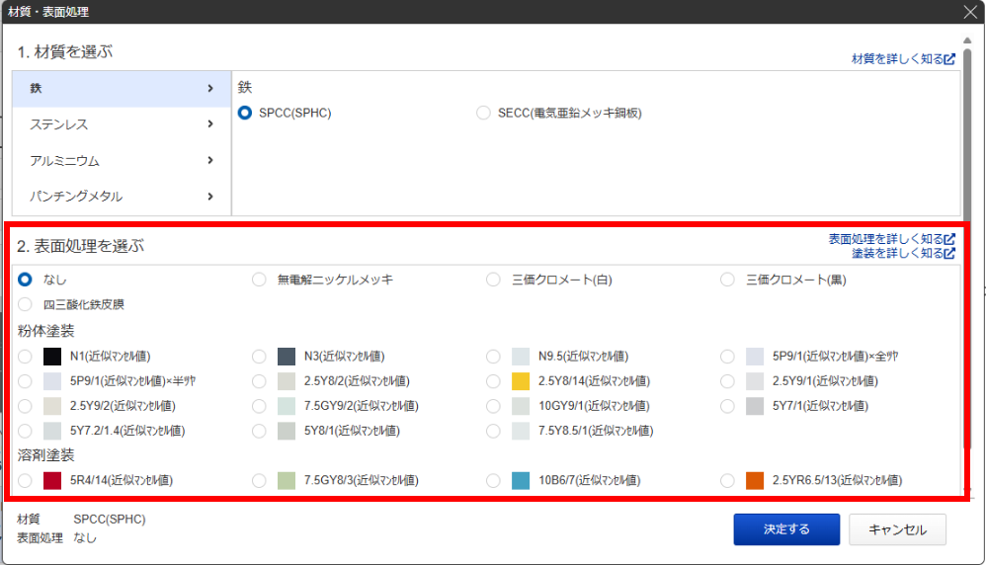Select the なし surface treatment radio
Viewport: 986px width, 565px height.
(25, 280)
